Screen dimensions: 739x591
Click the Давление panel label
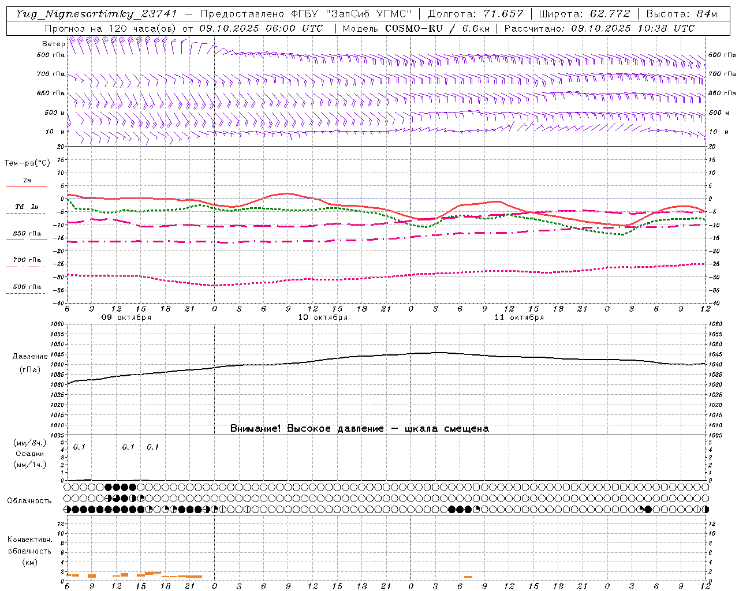[x=30, y=357]
